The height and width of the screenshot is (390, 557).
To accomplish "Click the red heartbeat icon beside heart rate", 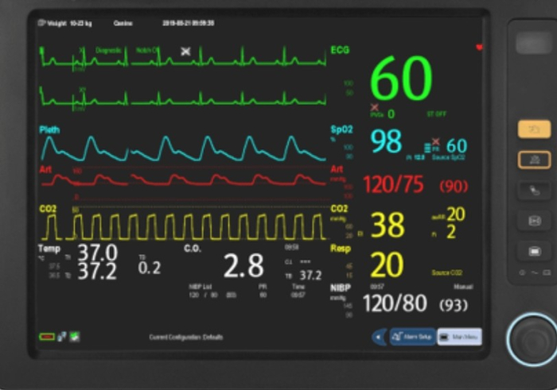I will pos(479,47).
